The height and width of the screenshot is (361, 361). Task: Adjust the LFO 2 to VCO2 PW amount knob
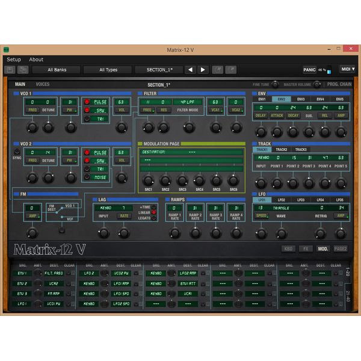pyautogui.click(x=105, y=273)
